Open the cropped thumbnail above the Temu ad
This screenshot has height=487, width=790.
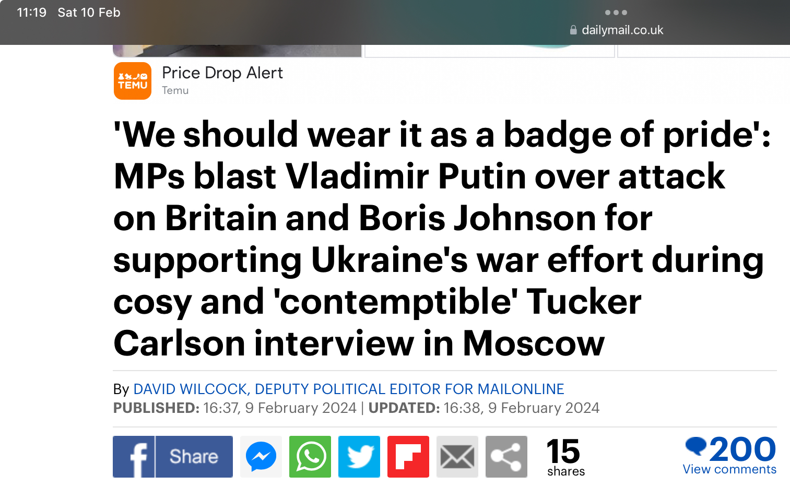238,51
